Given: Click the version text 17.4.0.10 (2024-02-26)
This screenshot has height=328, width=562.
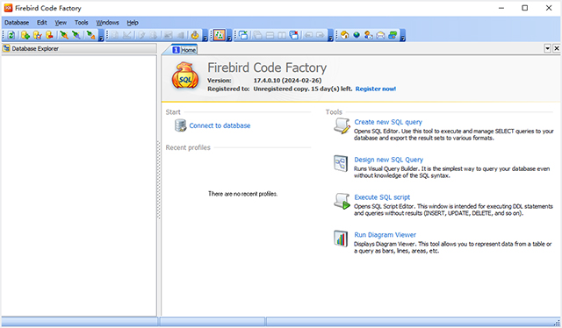Looking at the screenshot, I should (287, 81).
